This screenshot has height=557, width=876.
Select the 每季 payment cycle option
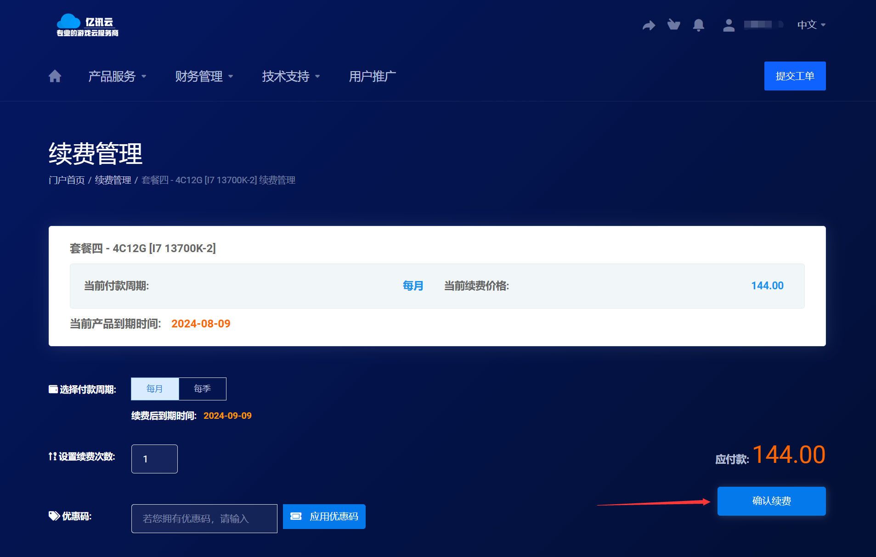(202, 389)
